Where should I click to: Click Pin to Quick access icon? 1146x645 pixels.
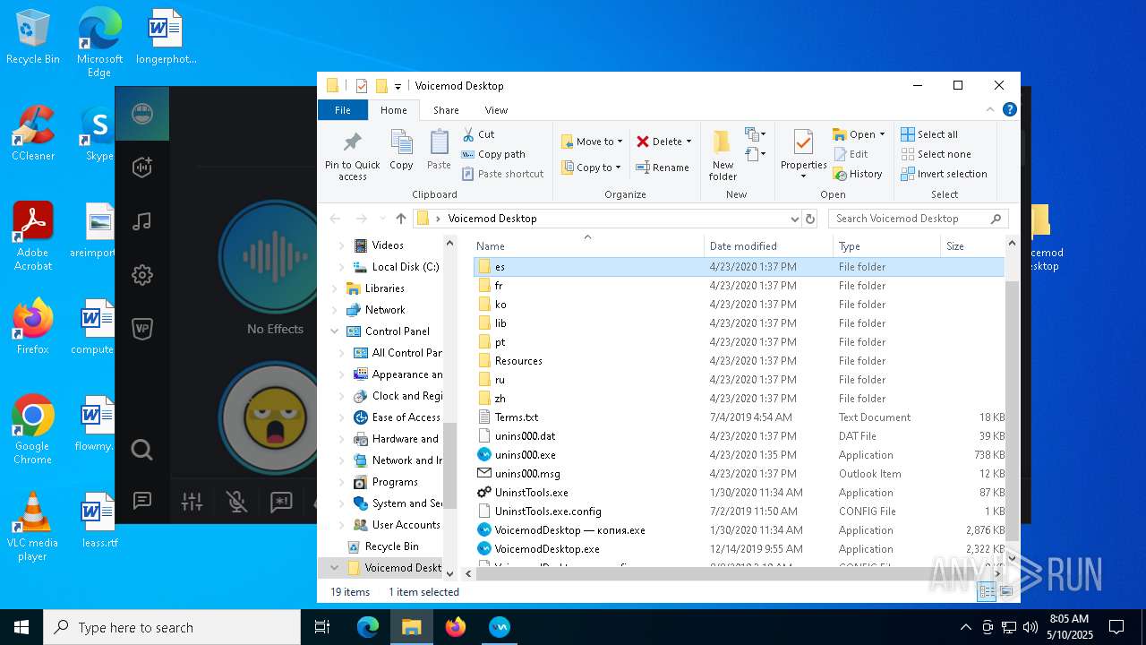(x=352, y=155)
